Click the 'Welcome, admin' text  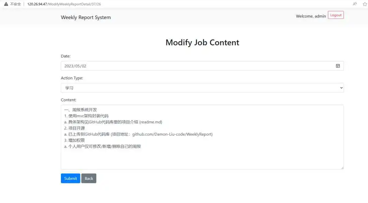pyautogui.click(x=311, y=16)
